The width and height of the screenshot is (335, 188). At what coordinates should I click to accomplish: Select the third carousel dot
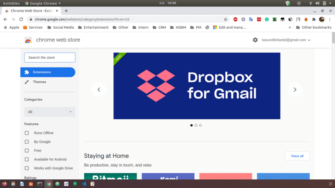click(200, 125)
